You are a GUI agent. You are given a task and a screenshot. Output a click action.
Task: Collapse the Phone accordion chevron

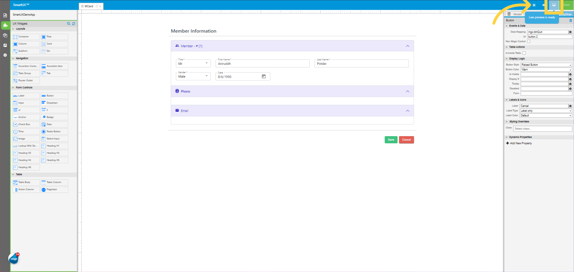[x=407, y=91]
